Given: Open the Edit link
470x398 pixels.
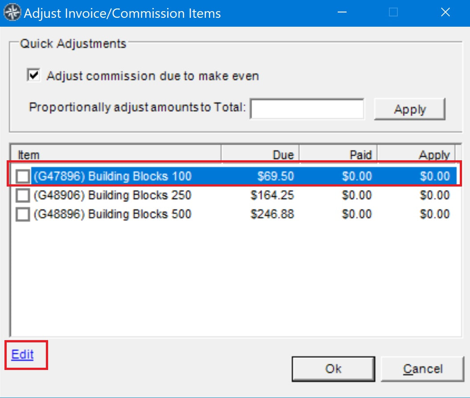Looking at the screenshot, I should pyautogui.click(x=22, y=354).
